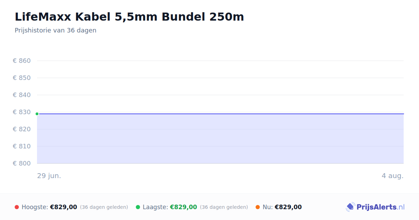
Task: Click the green Laagste indicator dot
Action: 138,207
